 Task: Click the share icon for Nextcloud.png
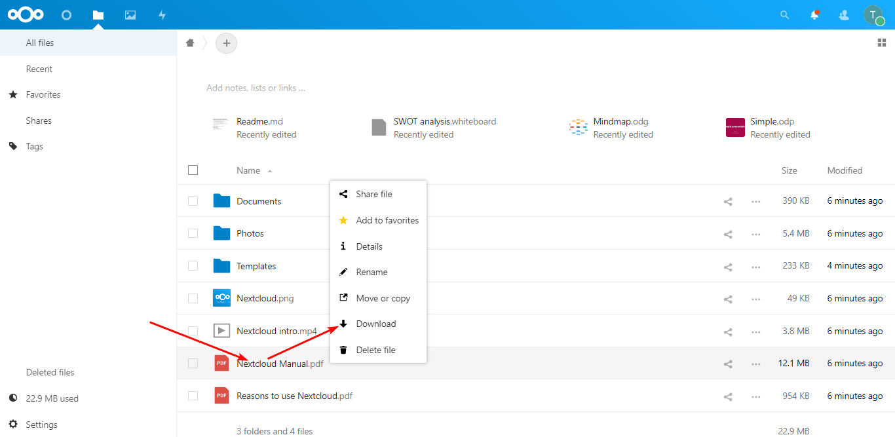(727, 299)
